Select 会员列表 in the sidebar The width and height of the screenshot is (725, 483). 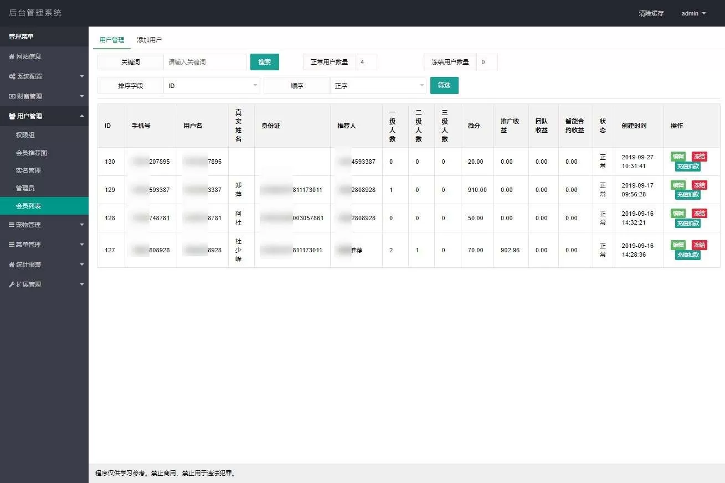pyautogui.click(x=44, y=206)
